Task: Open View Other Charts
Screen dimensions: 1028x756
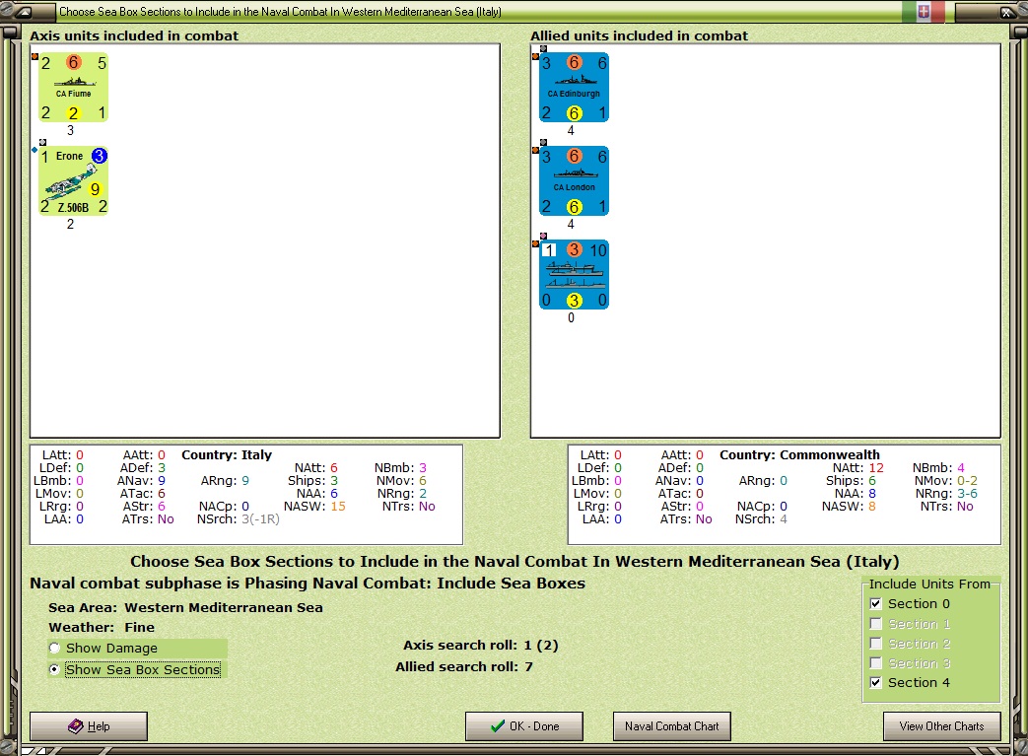Action: pos(941,725)
